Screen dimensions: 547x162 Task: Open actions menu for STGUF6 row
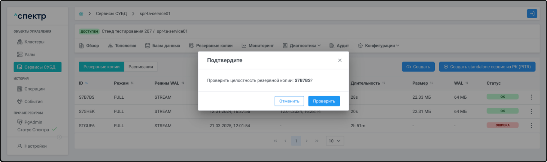pos(531,126)
